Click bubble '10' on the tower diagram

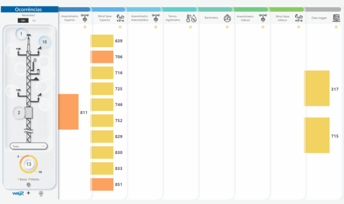point(45,42)
